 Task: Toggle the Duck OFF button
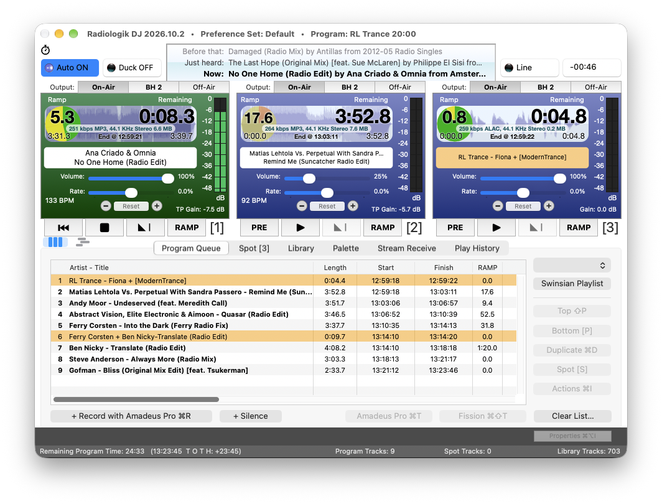coord(132,68)
